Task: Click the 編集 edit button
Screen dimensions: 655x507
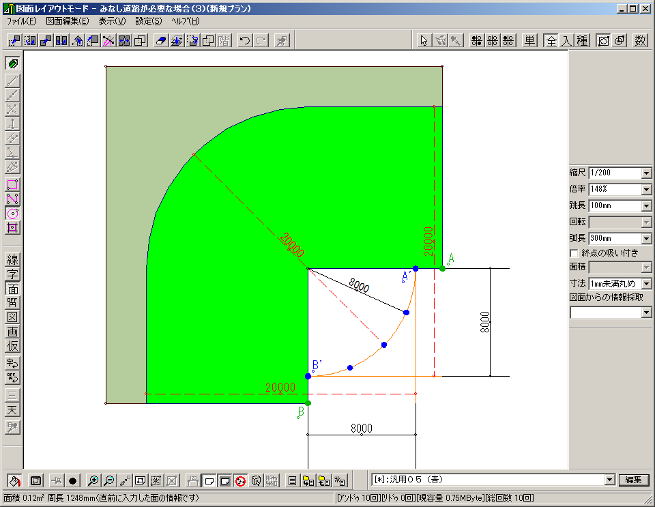Action: click(633, 480)
